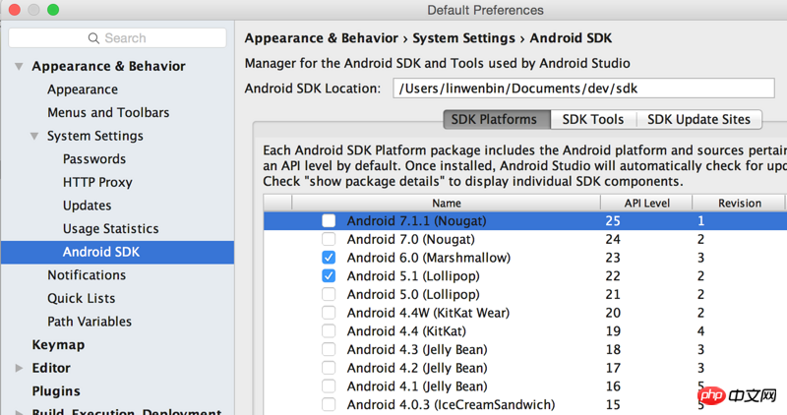Check Android 4.1 (Jelly Bean) checkbox

(x=329, y=386)
